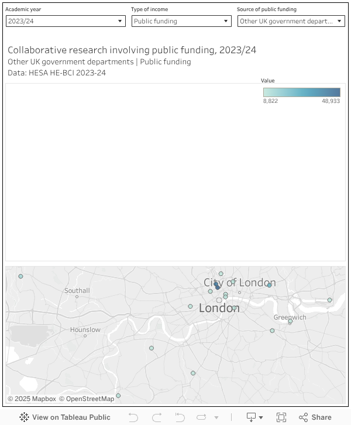Open the OpenStreetMap attribution link
Viewport: 351px width, 425px height.
coord(87,399)
